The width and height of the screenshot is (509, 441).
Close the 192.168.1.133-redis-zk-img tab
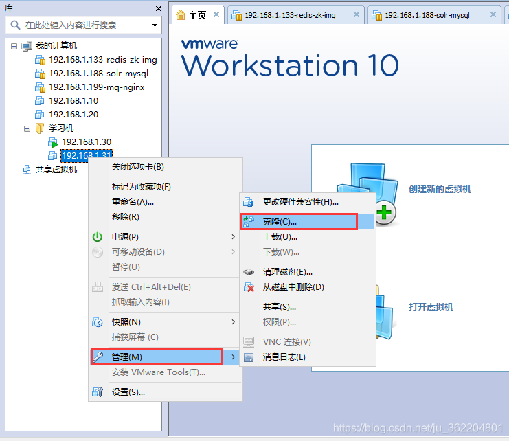(x=356, y=14)
